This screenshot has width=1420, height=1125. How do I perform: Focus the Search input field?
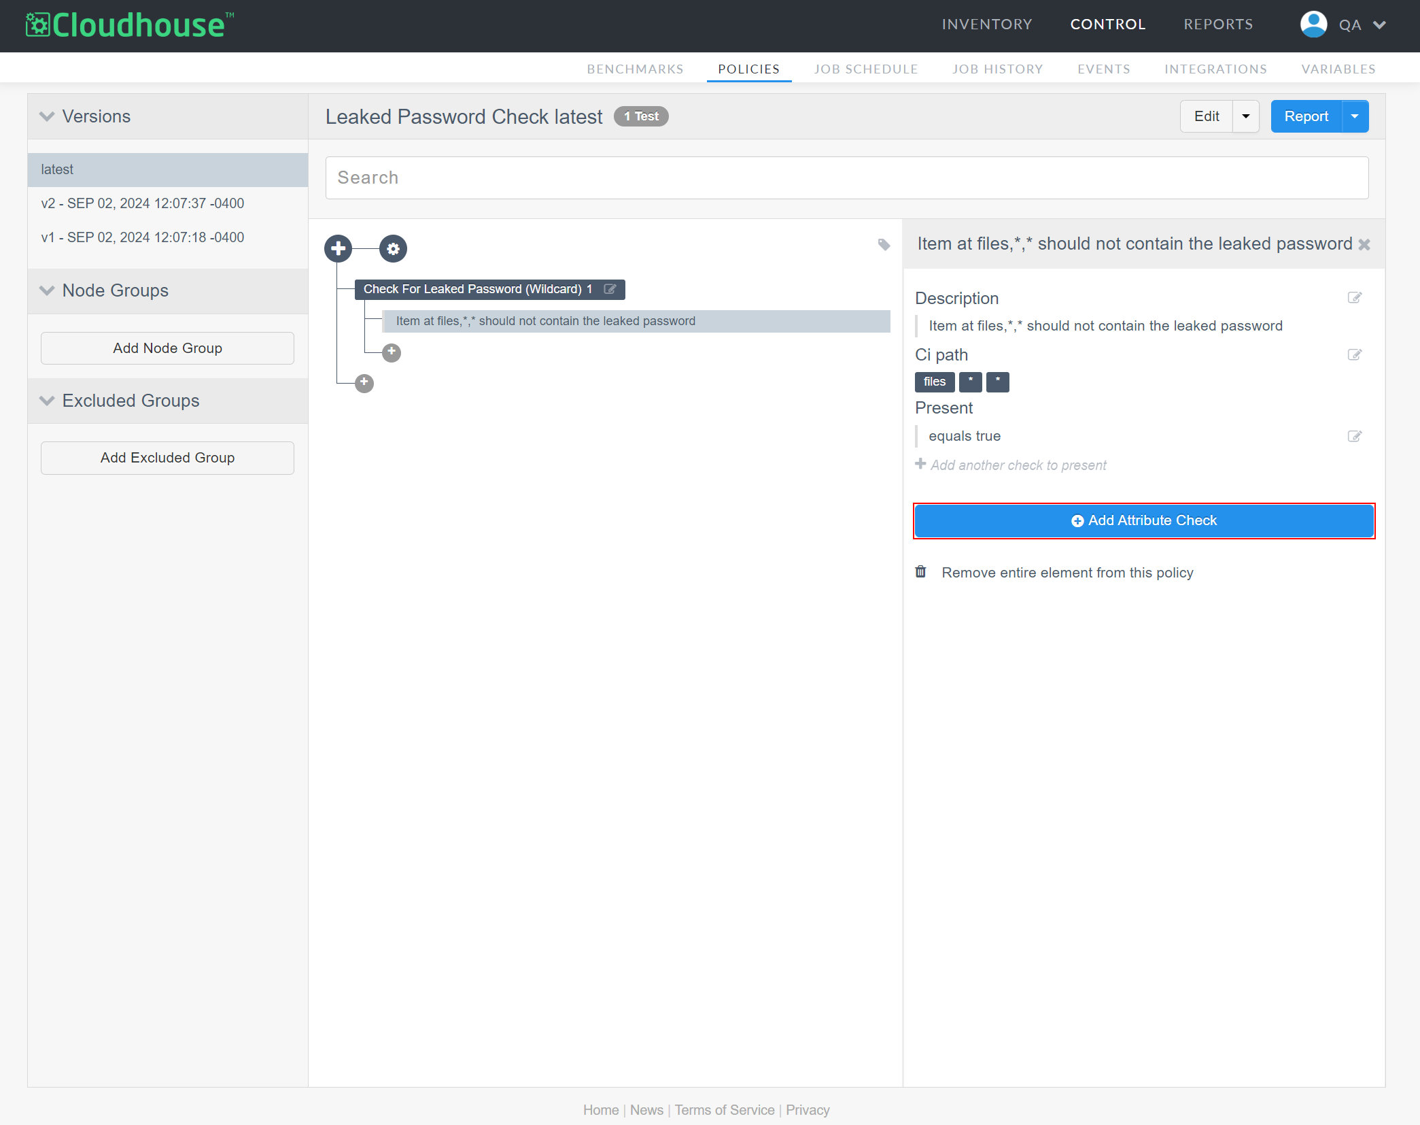coord(847,178)
